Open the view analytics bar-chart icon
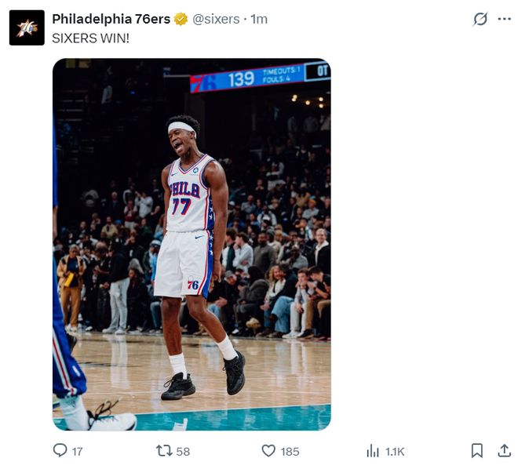The width and height of the screenshot is (518, 469). 373,451
